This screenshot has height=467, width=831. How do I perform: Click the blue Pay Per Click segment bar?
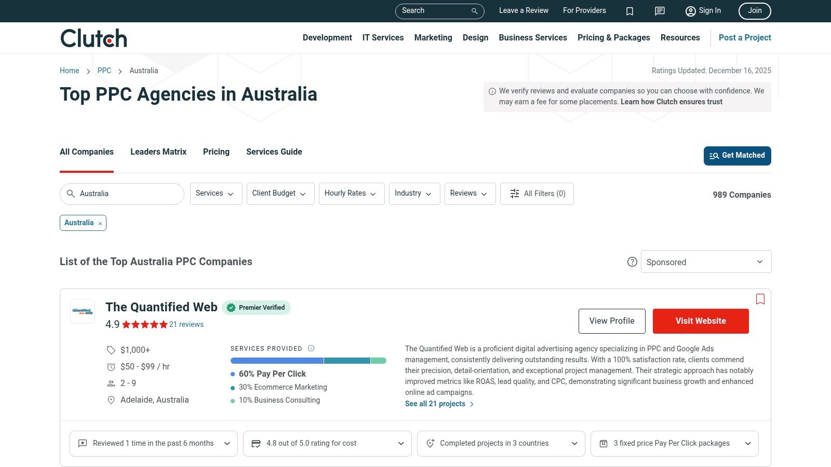pos(276,360)
